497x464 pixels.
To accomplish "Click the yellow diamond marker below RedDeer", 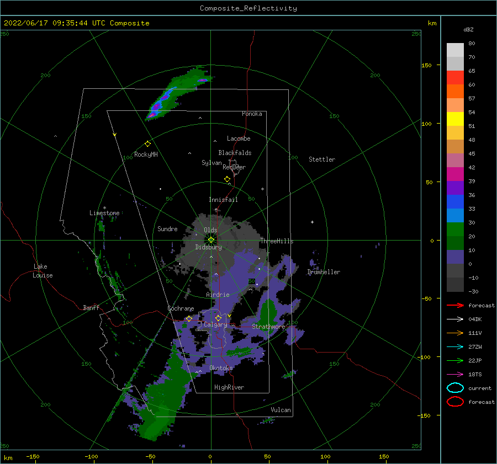I will pos(227,179).
